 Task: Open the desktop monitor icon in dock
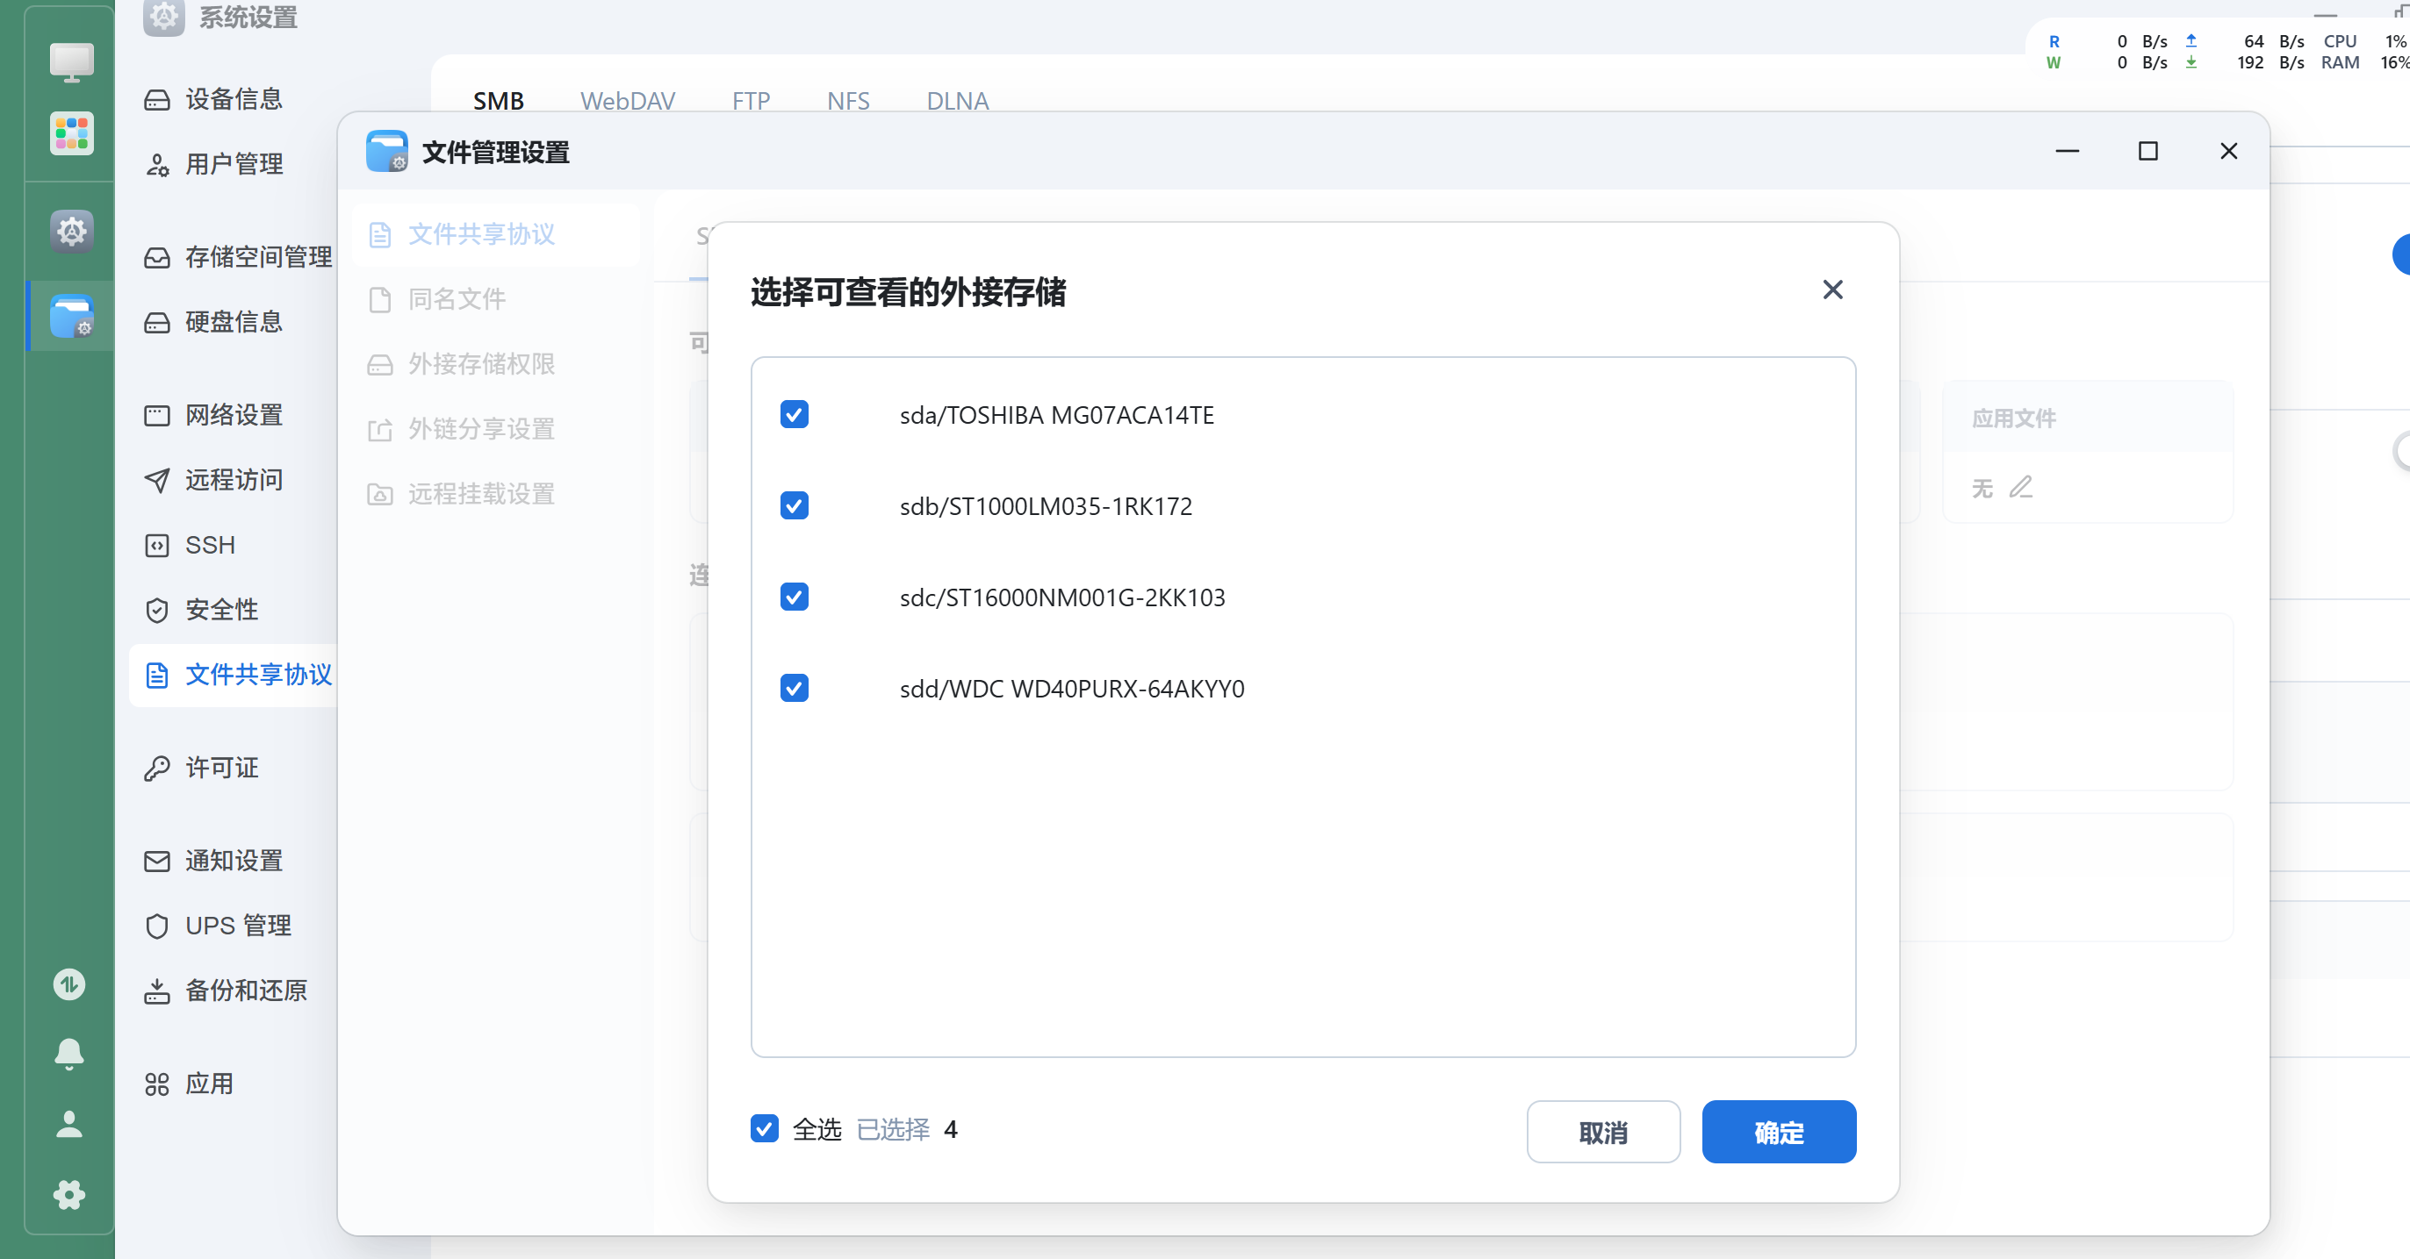[x=71, y=61]
